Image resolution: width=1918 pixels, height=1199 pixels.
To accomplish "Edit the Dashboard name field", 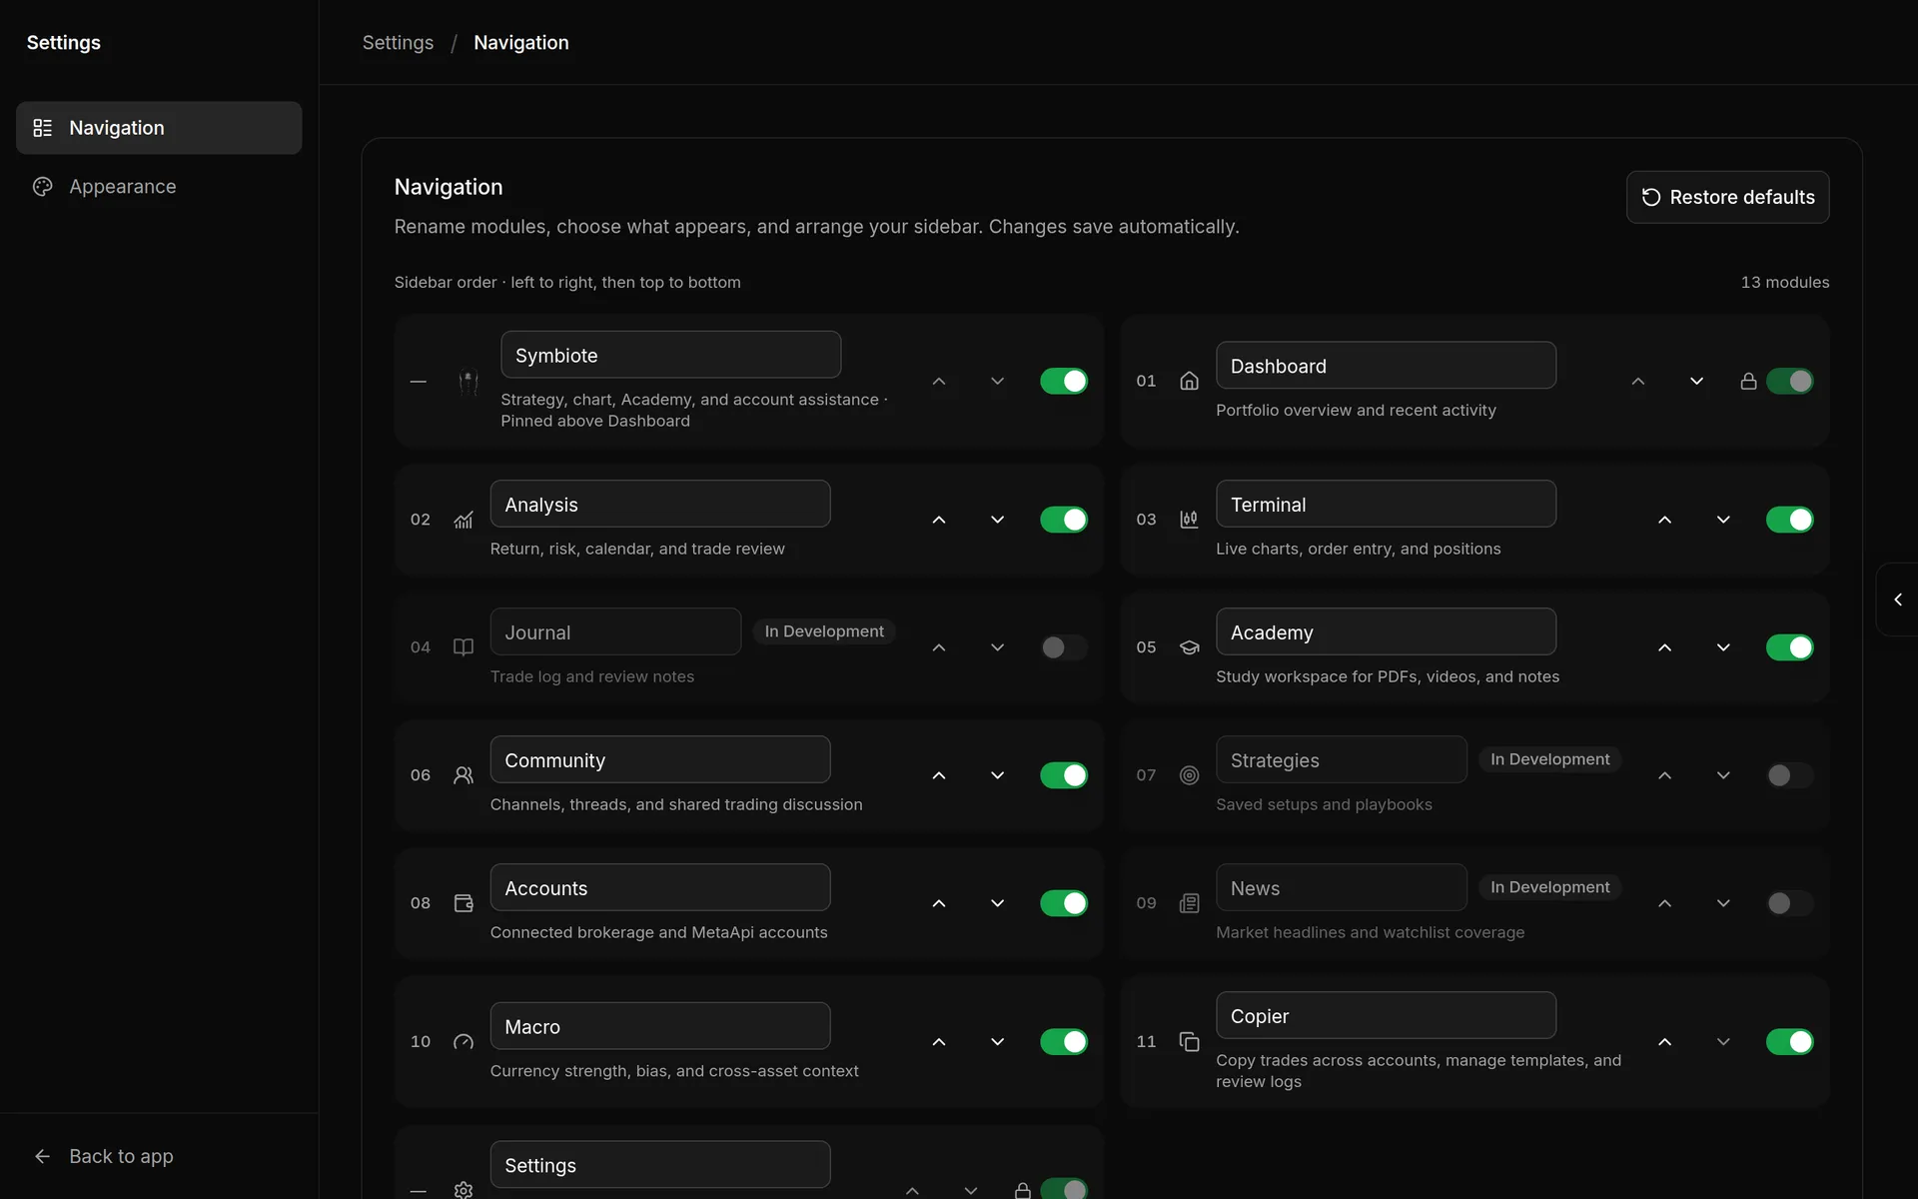I will coord(1386,366).
